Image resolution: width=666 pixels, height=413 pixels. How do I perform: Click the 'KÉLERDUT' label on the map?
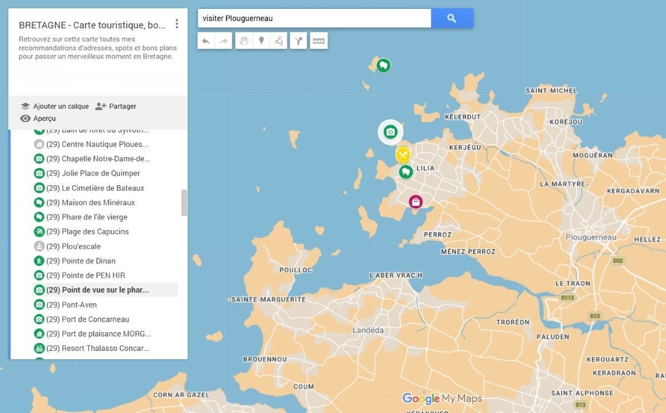click(462, 117)
